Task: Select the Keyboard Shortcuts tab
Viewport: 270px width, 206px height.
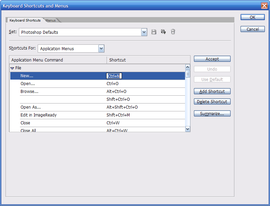Action: coord(25,20)
